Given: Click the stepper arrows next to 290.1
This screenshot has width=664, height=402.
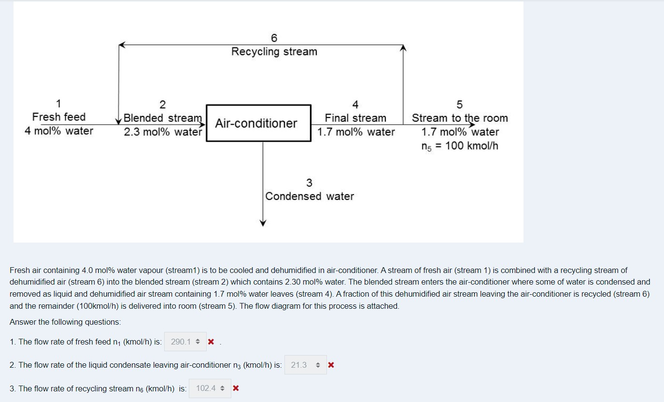Looking at the screenshot, I should click(x=198, y=342).
